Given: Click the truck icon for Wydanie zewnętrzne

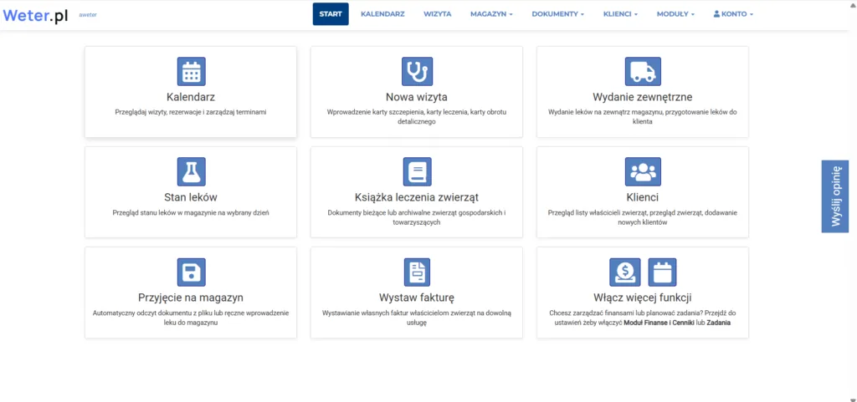Looking at the screenshot, I should point(643,71).
